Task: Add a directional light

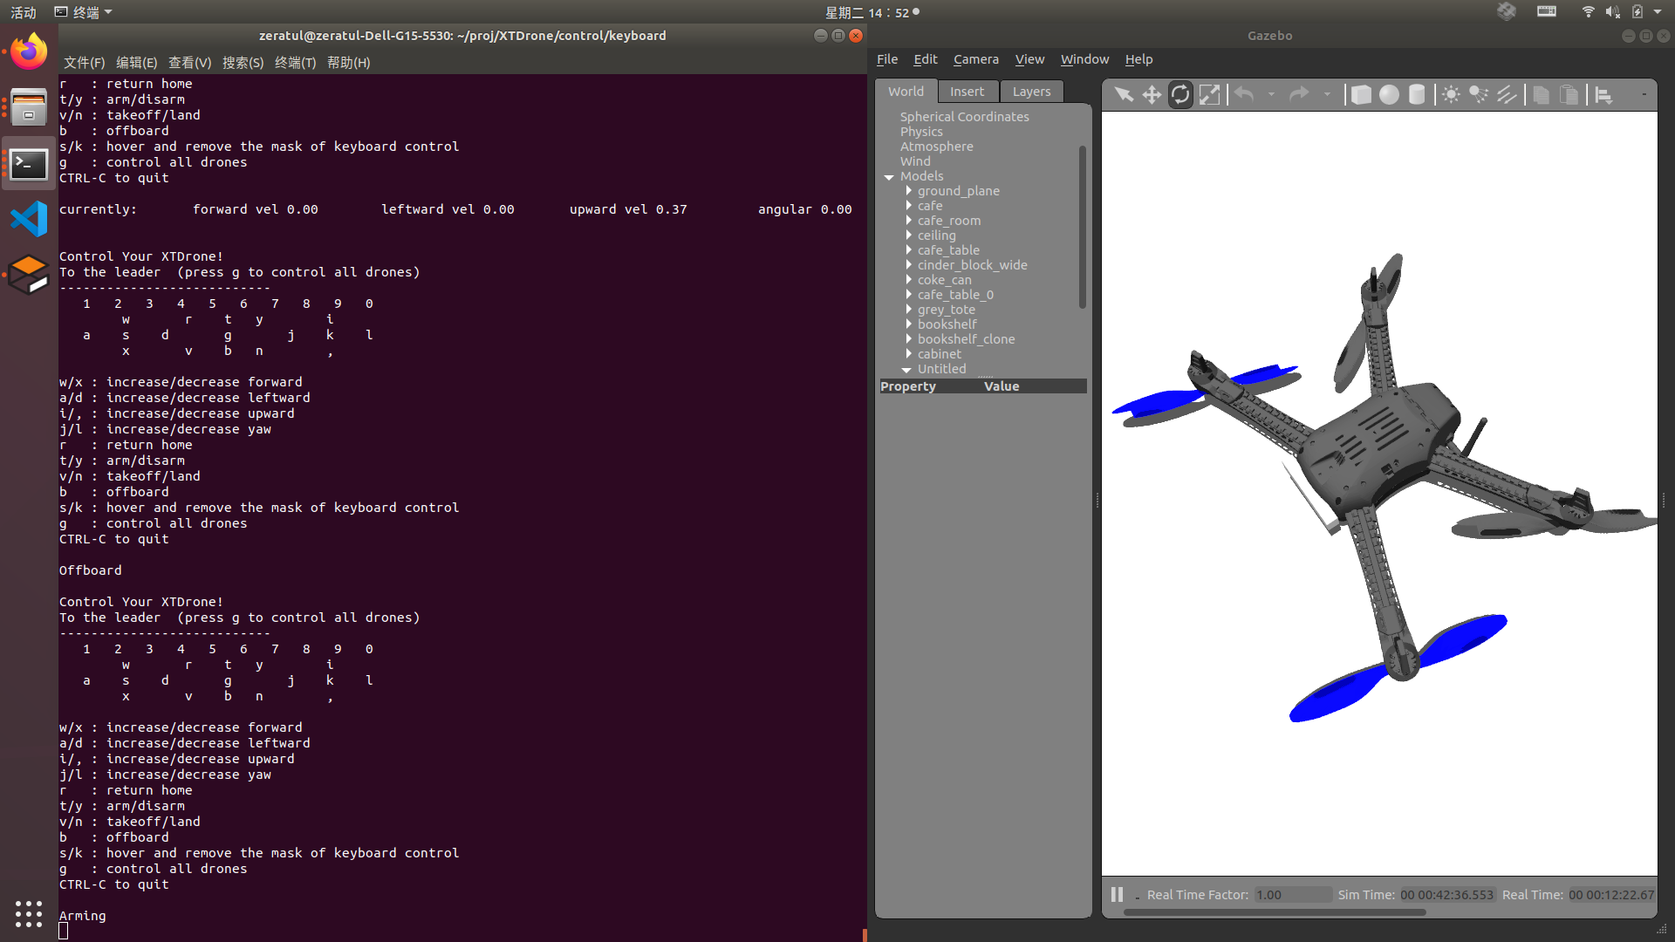Action: [1507, 94]
